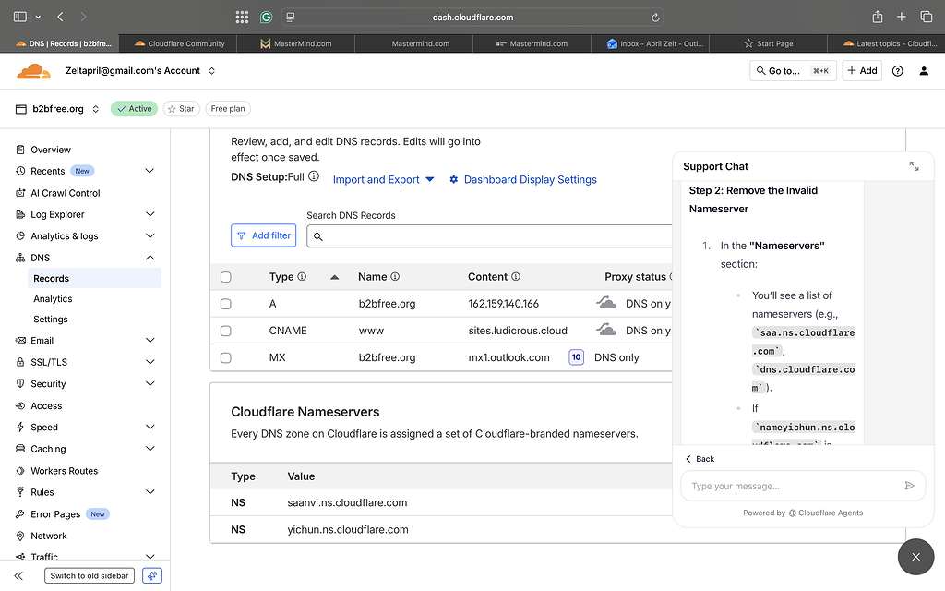Open new tab with plus icon

901,17
